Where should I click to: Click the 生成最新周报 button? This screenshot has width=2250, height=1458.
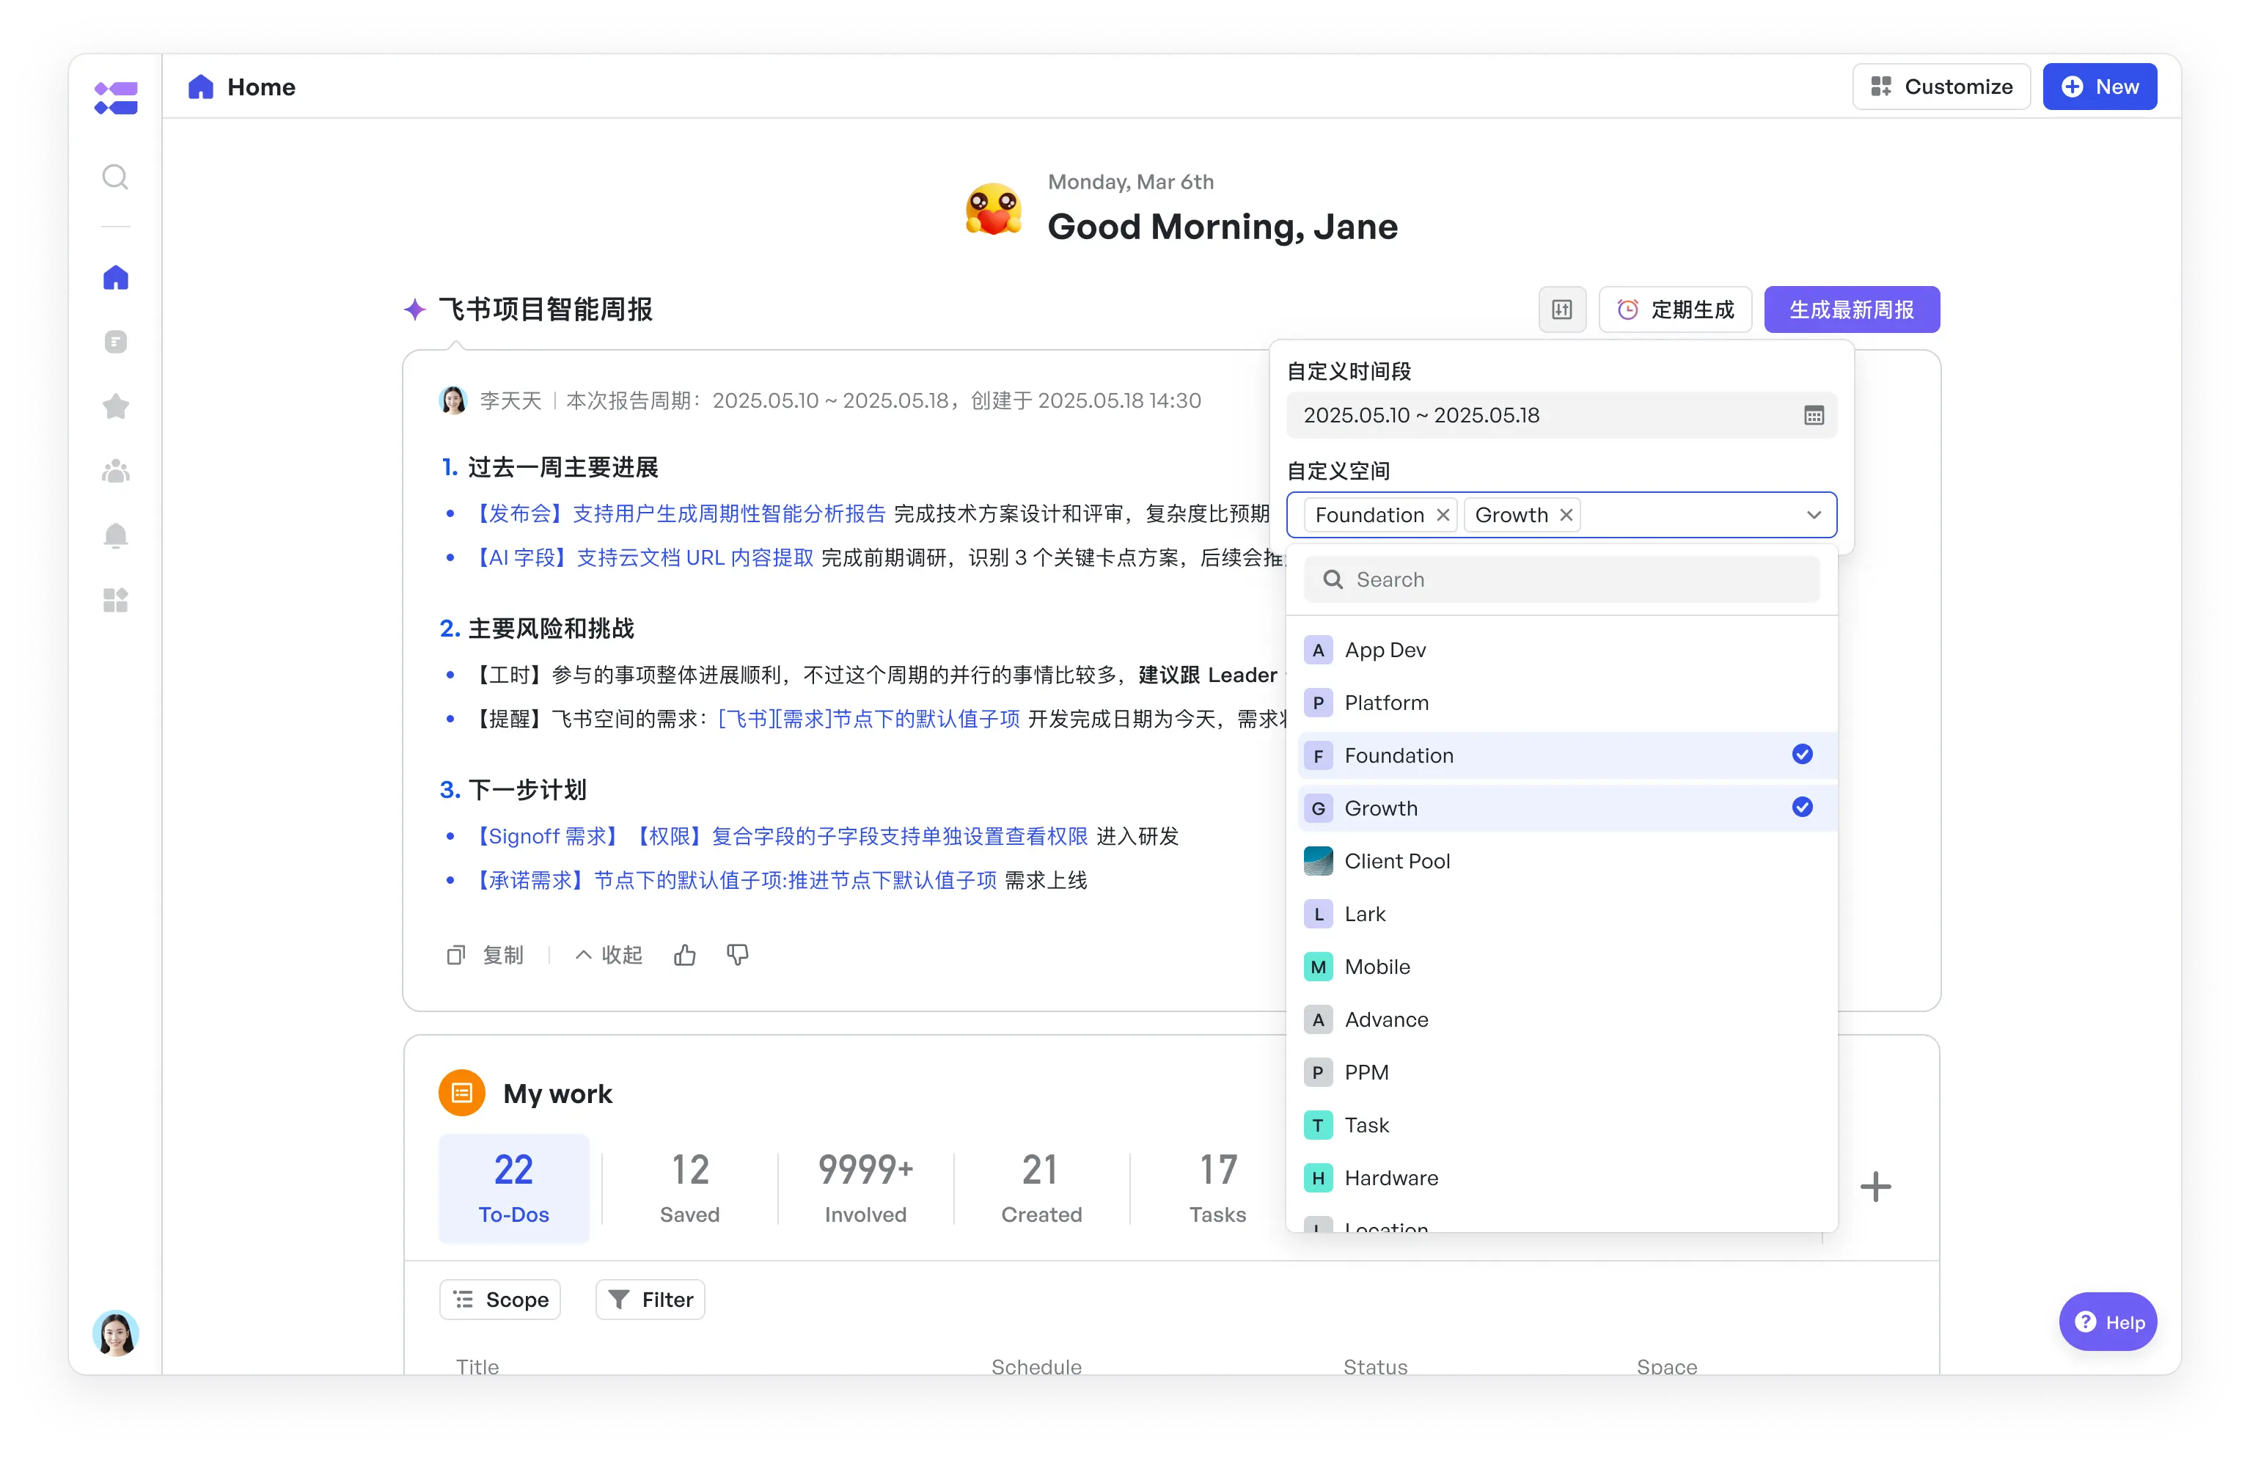[x=1852, y=309]
